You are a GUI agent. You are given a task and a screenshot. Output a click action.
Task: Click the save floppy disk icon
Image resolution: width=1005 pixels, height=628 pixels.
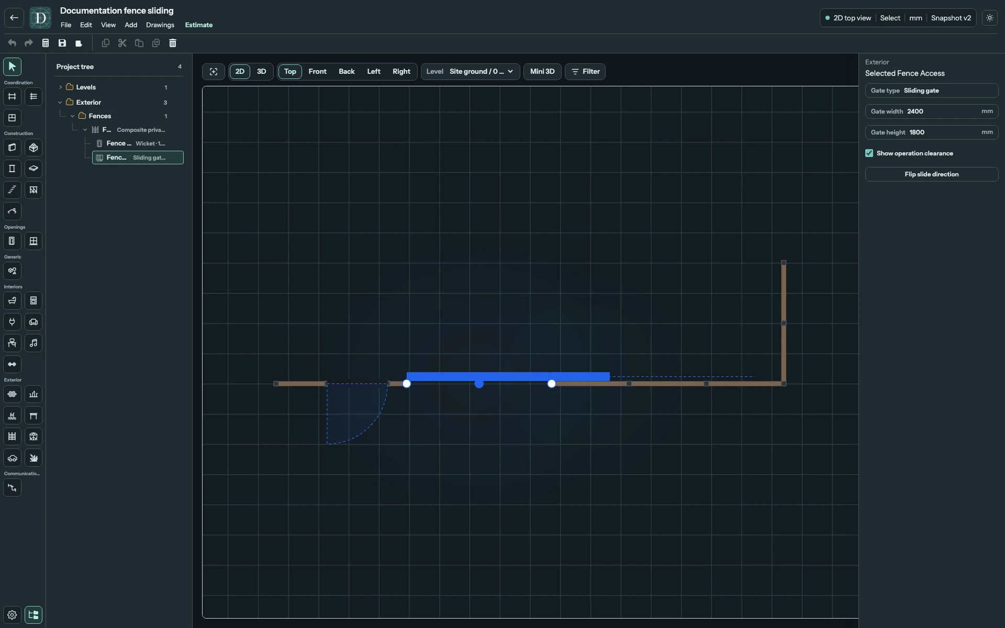pyautogui.click(x=62, y=43)
